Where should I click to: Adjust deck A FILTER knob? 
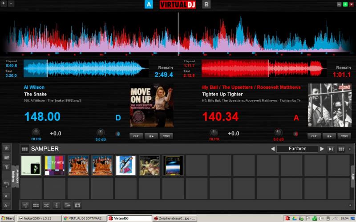point(36,132)
